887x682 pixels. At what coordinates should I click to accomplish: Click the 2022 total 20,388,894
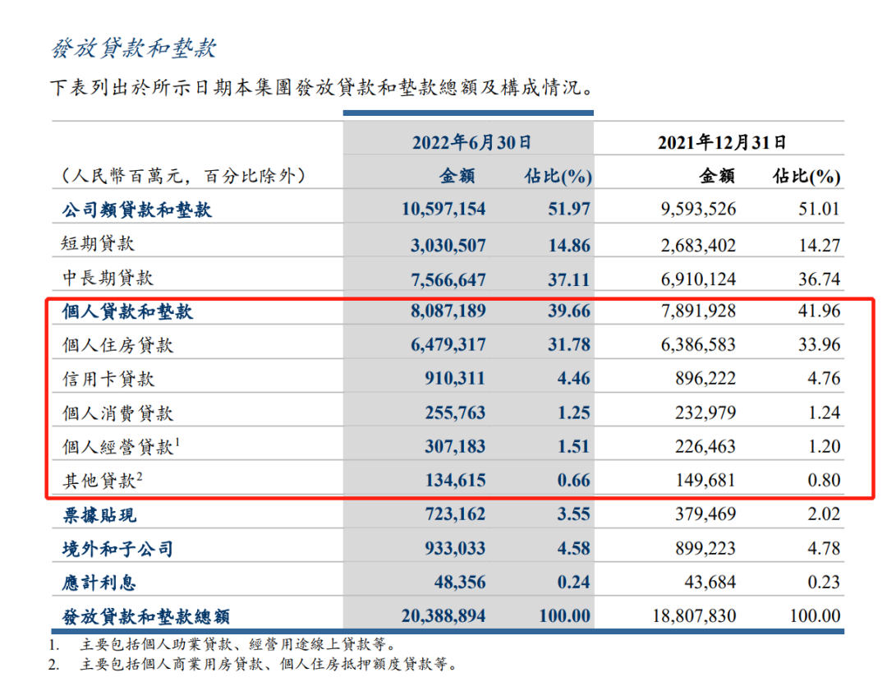point(443,616)
